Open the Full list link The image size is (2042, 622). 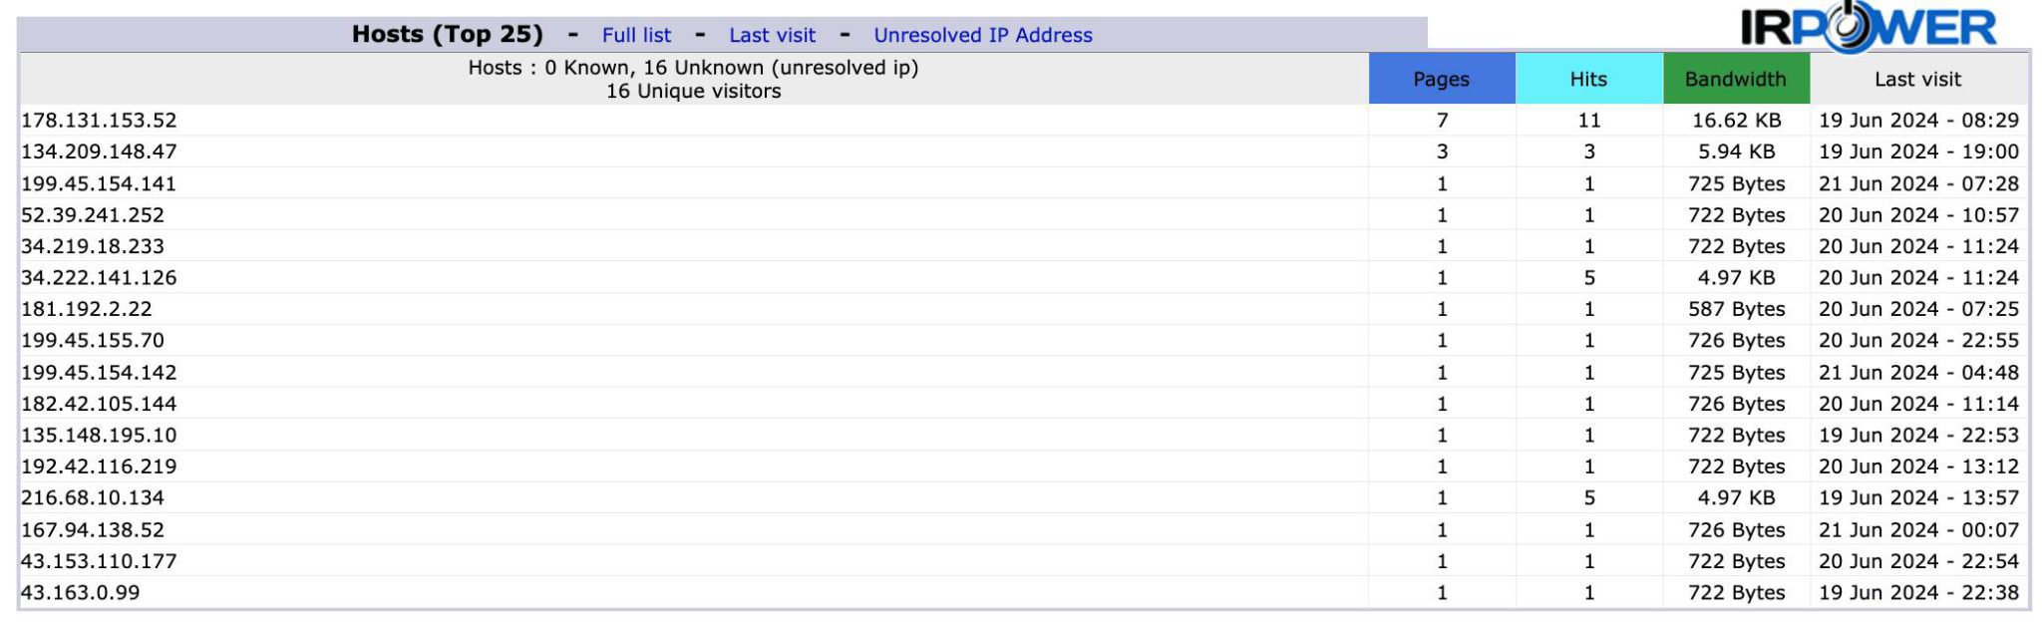coord(636,35)
